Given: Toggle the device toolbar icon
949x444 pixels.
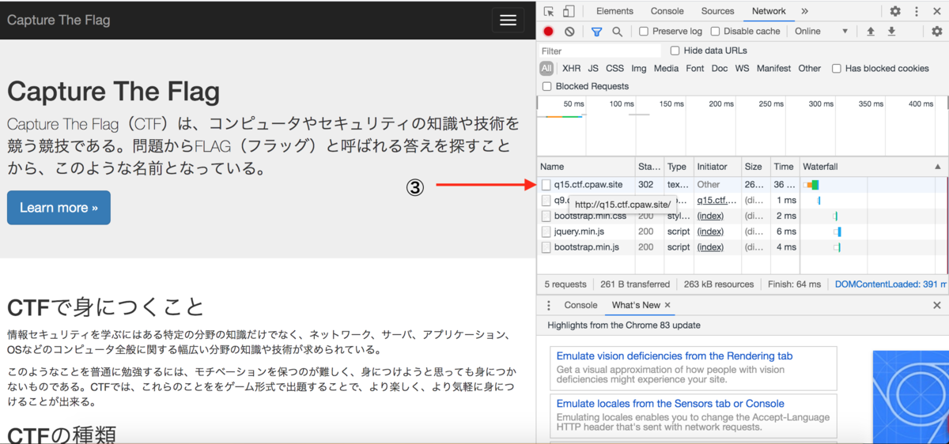Looking at the screenshot, I should 569,11.
